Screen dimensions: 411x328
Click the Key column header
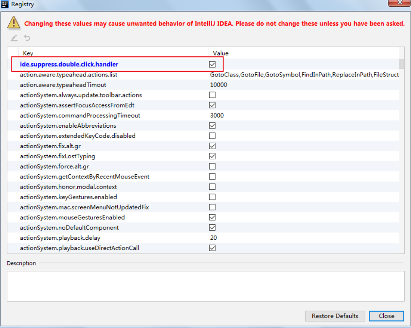[x=28, y=53]
